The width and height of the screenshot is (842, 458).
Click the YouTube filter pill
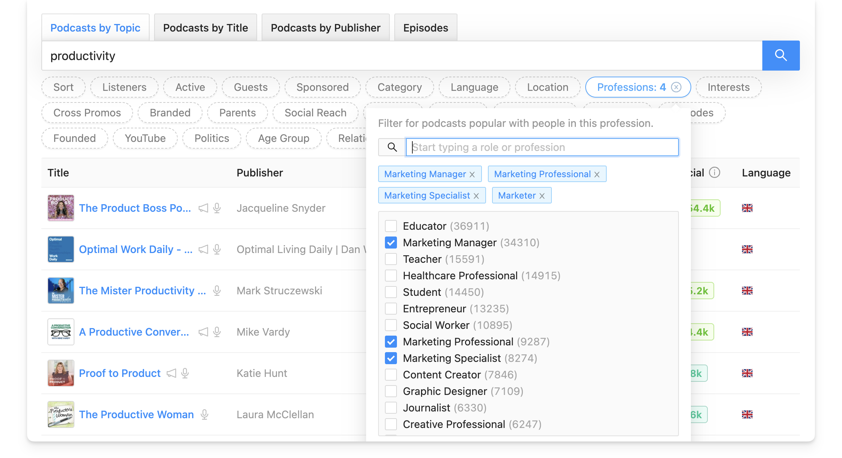145,138
